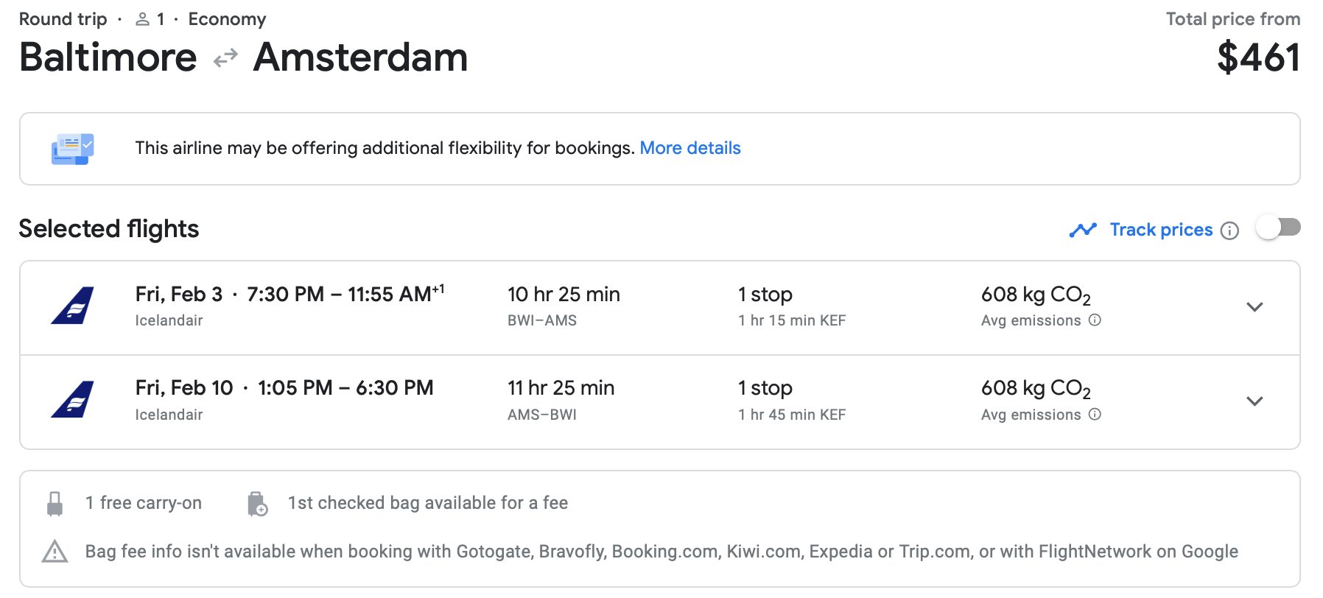The width and height of the screenshot is (1323, 598).
Task: Click the Icelandair logo on return flight
Action: pyautogui.click(x=72, y=400)
